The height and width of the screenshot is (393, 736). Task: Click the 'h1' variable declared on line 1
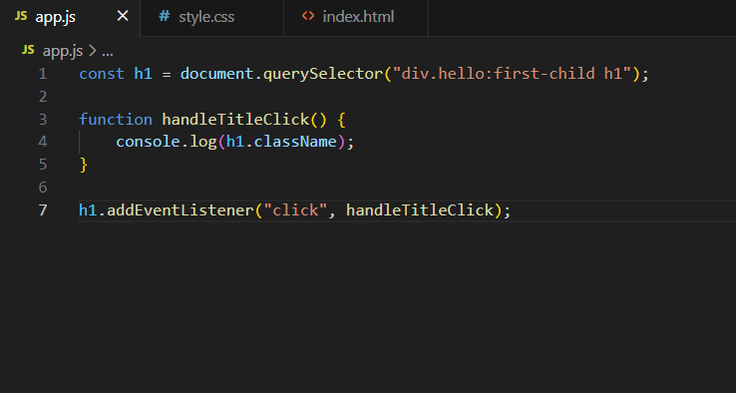coord(144,74)
